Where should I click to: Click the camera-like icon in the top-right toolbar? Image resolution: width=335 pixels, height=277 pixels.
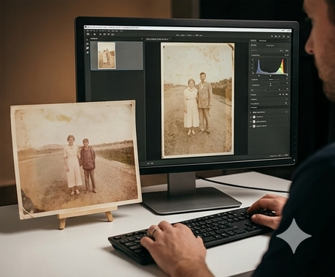(x=275, y=37)
